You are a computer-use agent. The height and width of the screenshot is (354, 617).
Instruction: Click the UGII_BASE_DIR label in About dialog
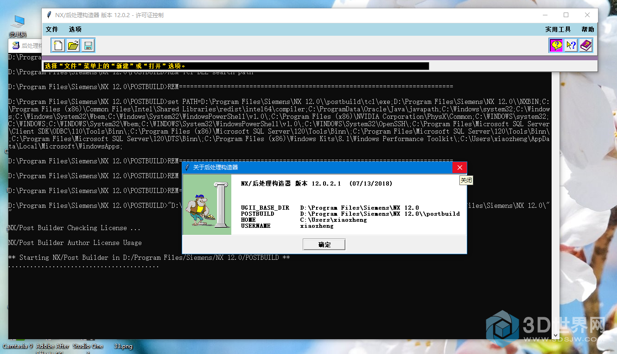click(x=265, y=207)
